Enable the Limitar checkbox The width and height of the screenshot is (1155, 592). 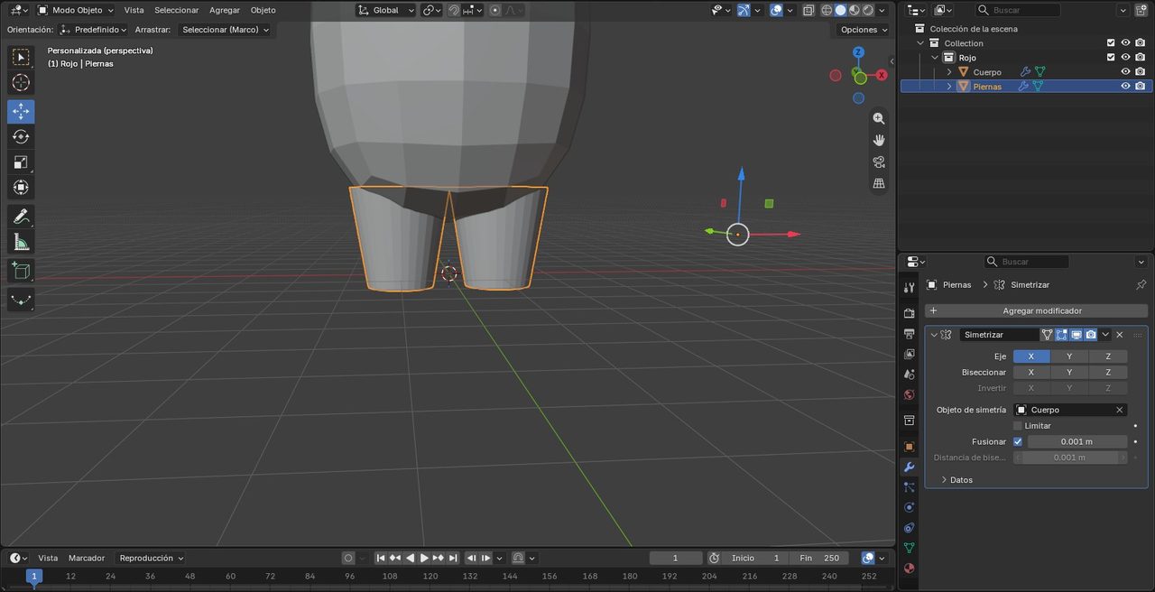tap(1018, 426)
